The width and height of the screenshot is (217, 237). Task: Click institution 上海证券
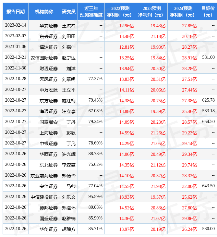pos(49,133)
